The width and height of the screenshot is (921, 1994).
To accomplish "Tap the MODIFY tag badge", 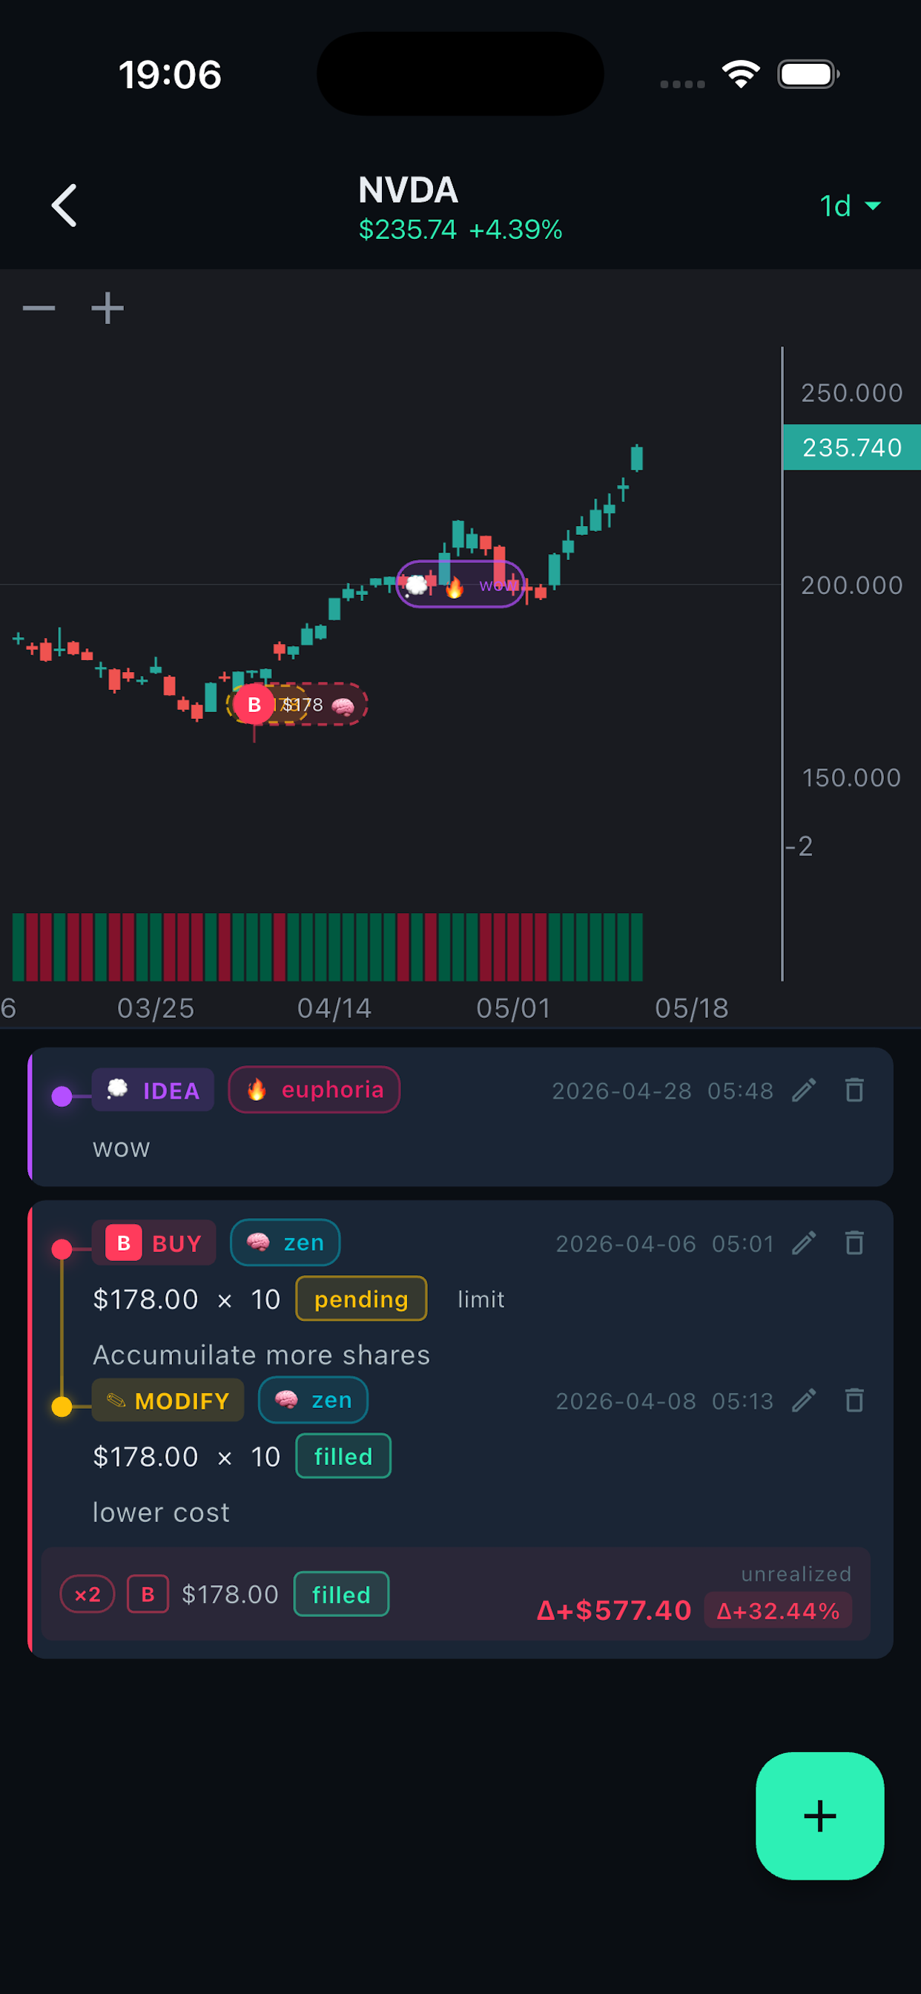I will tap(168, 1401).
